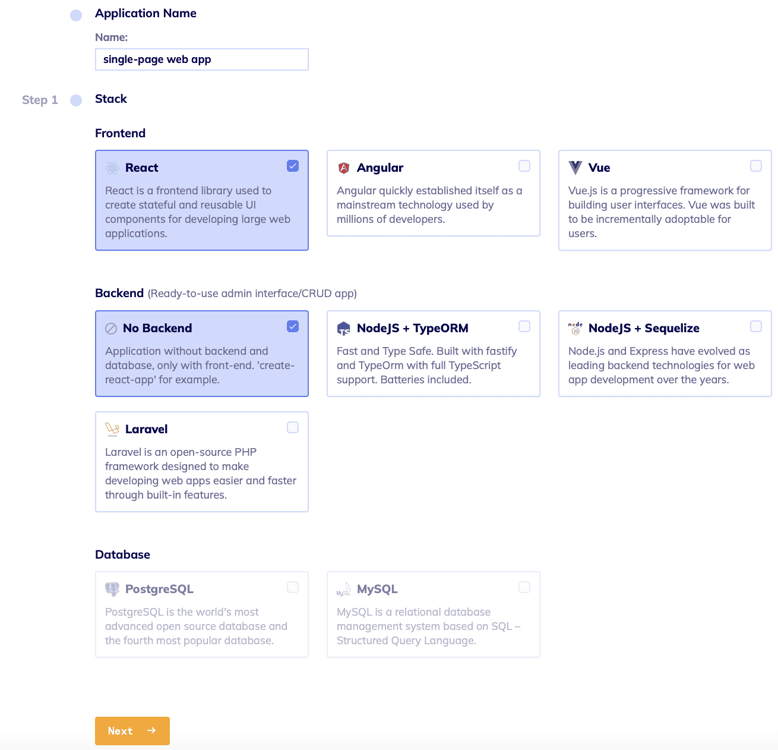
Task: Click the application Name input field
Action: click(201, 59)
